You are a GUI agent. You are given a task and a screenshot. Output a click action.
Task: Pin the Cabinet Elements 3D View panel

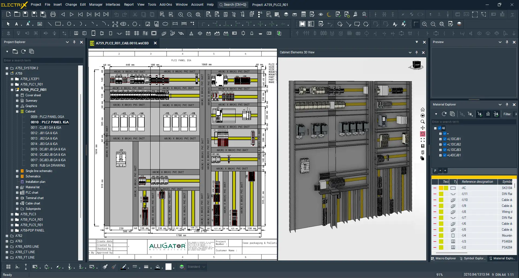[416, 52]
